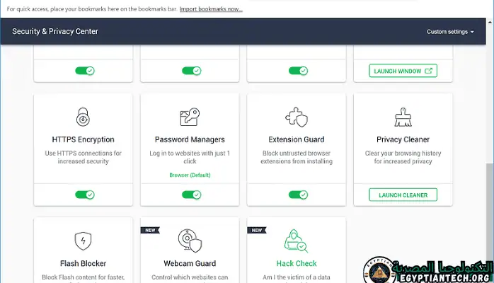Click the Webcam Guard card title

point(190,264)
